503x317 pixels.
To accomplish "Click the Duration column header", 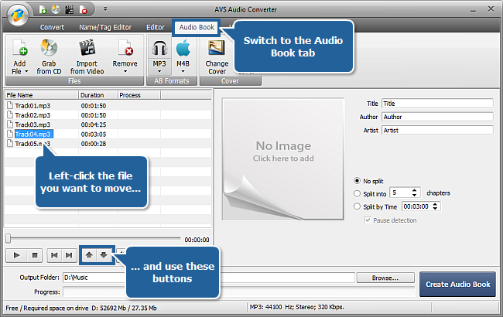I will click(98, 95).
